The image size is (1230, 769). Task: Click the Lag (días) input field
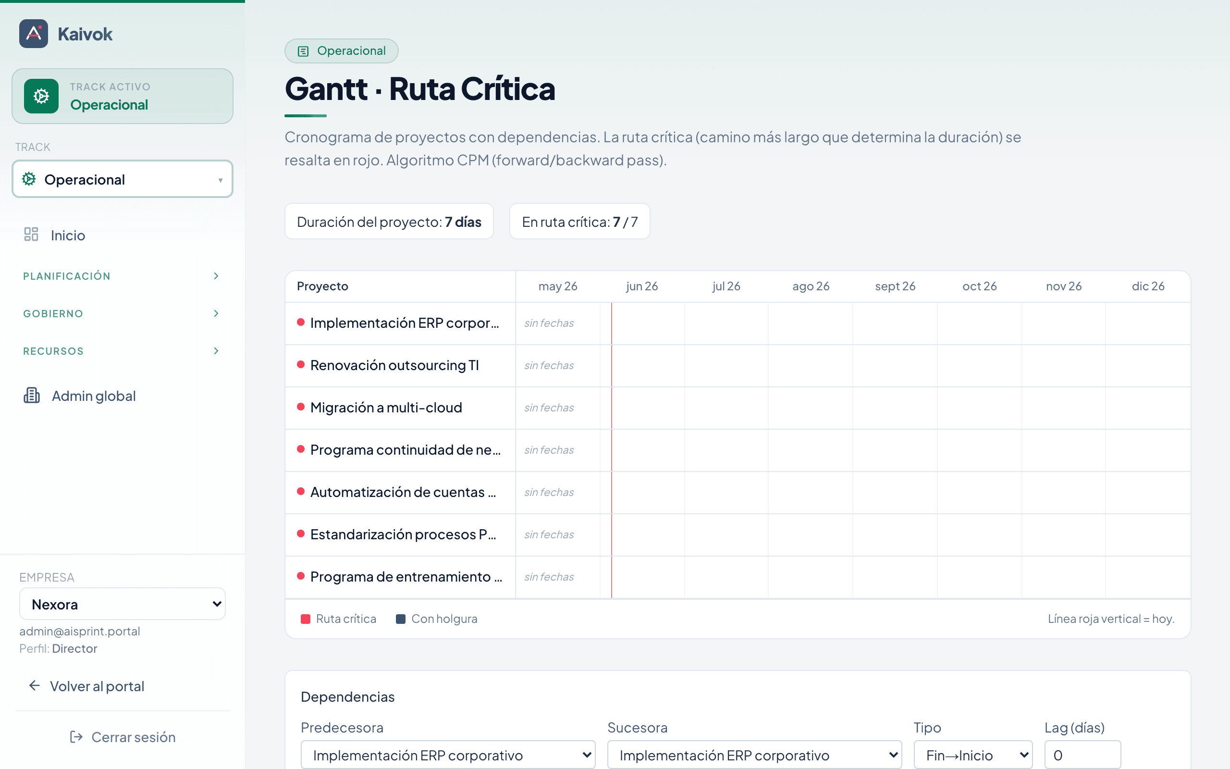(x=1082, y=755)
